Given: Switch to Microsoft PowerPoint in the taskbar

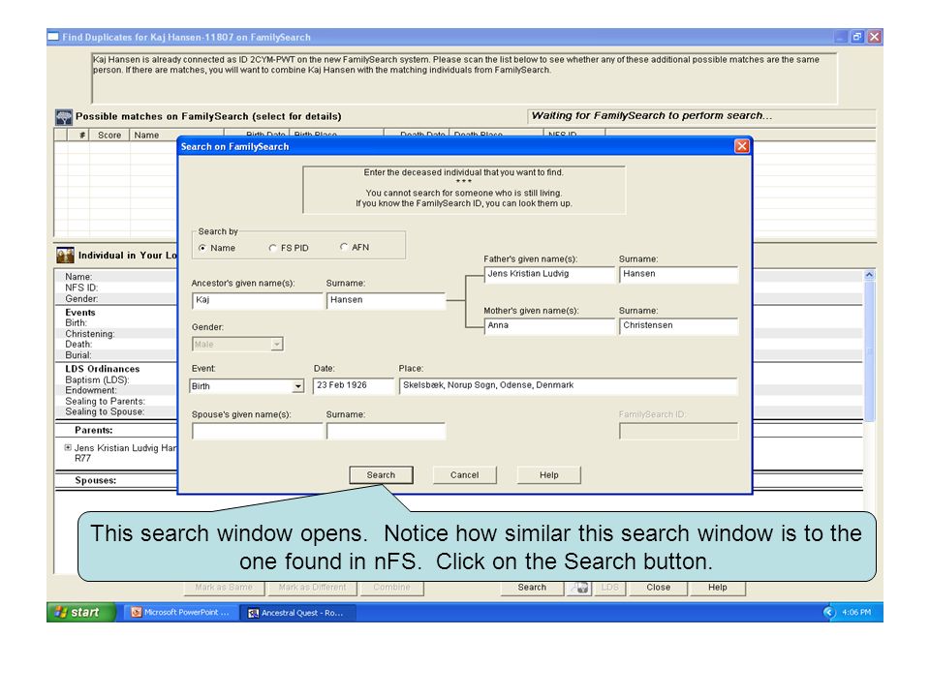Looking at the screenshot, I should tap(181, 612).
